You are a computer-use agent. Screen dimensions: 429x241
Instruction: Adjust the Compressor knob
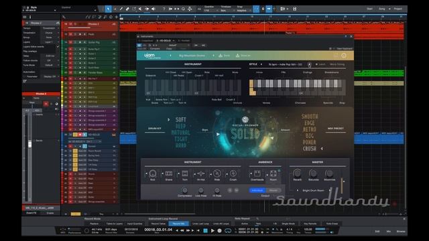pos(185,190)
